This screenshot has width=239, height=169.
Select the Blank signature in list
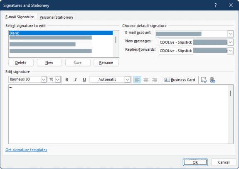61,33
